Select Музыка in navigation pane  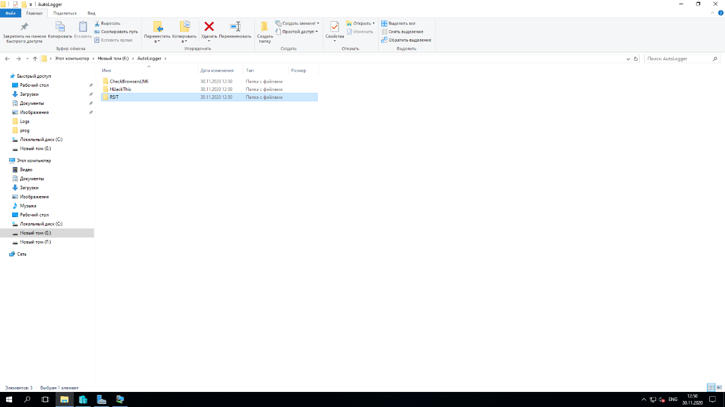28,206
